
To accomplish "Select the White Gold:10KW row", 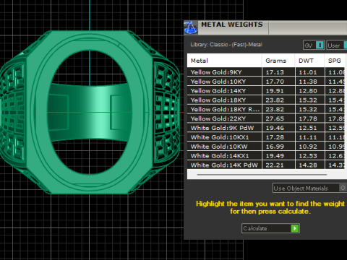I will click(266, 147).
